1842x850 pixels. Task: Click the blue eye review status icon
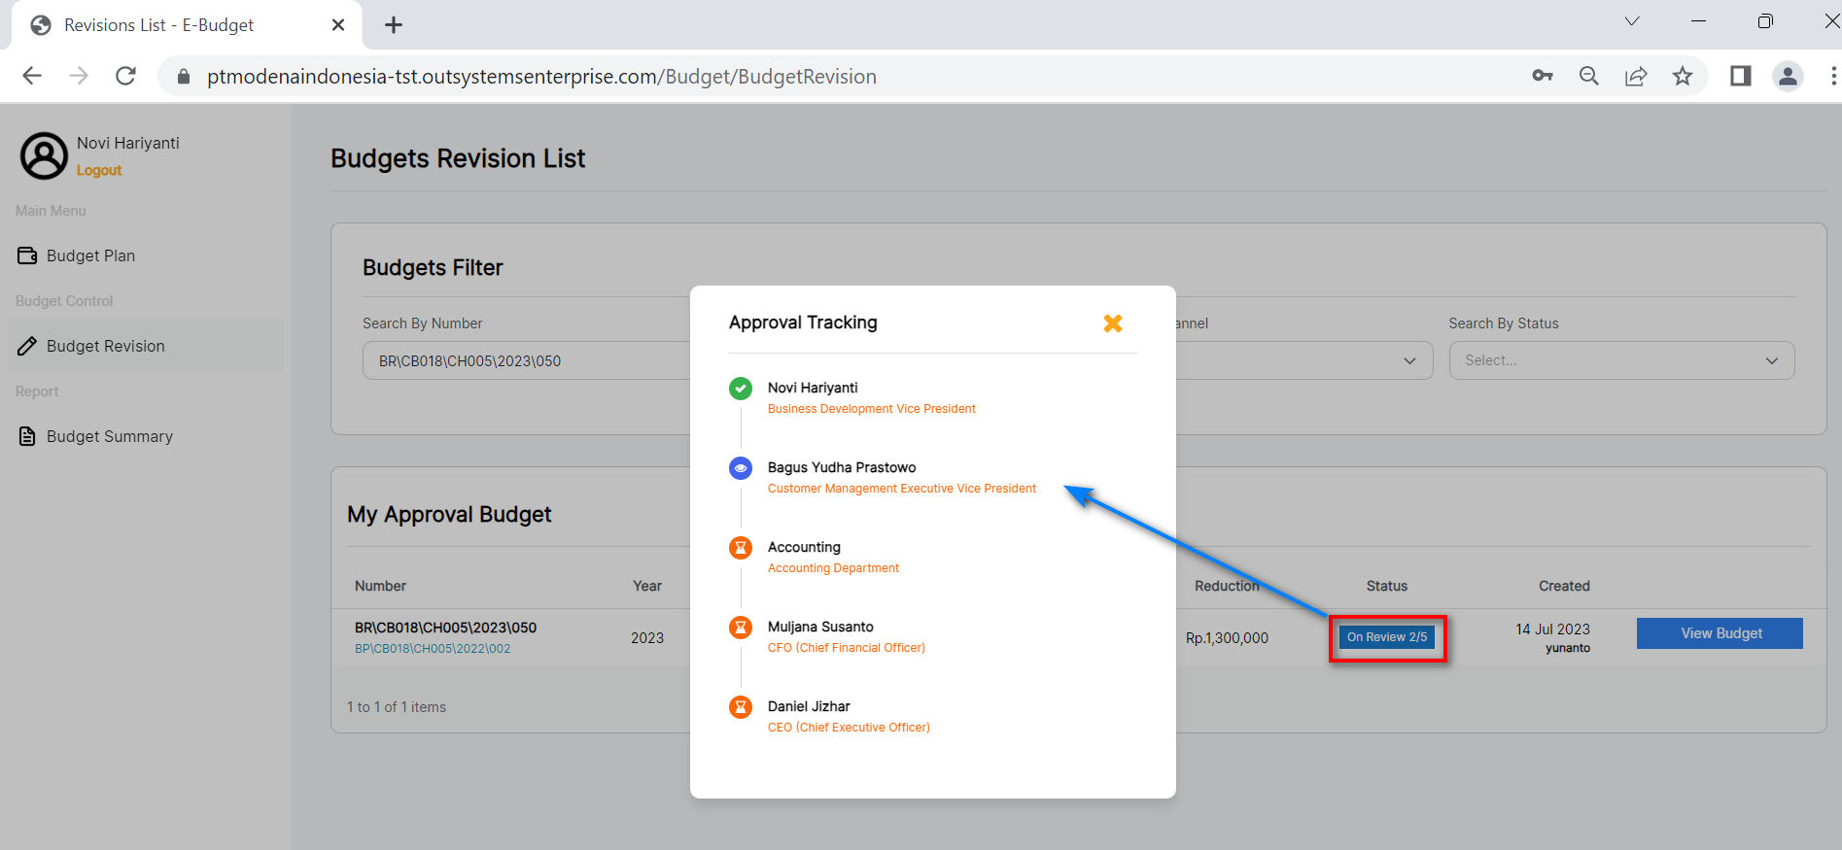coord(741,468)
